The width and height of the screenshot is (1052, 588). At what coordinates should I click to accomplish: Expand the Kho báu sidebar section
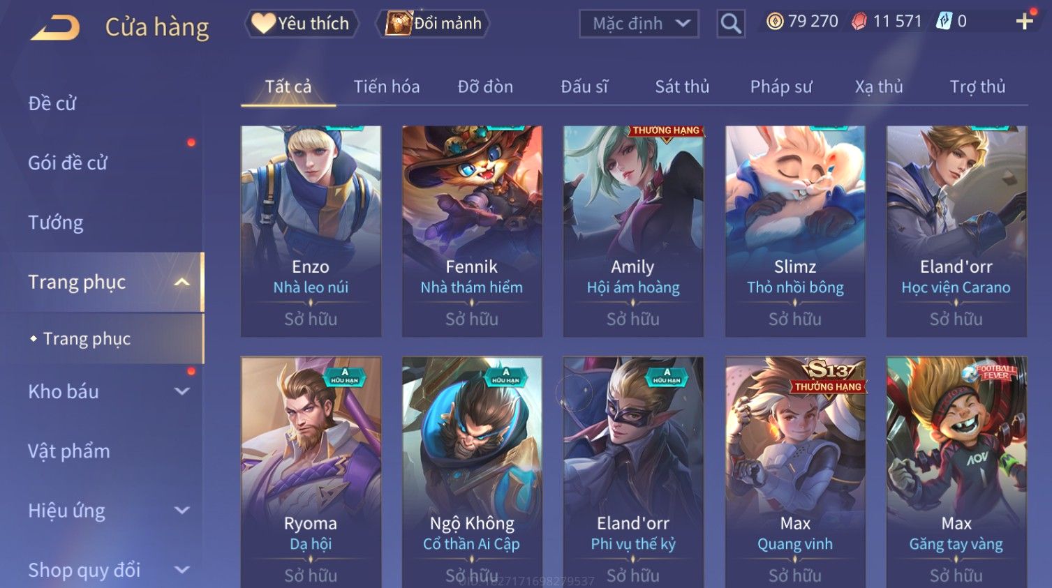(x=182, y=391)
